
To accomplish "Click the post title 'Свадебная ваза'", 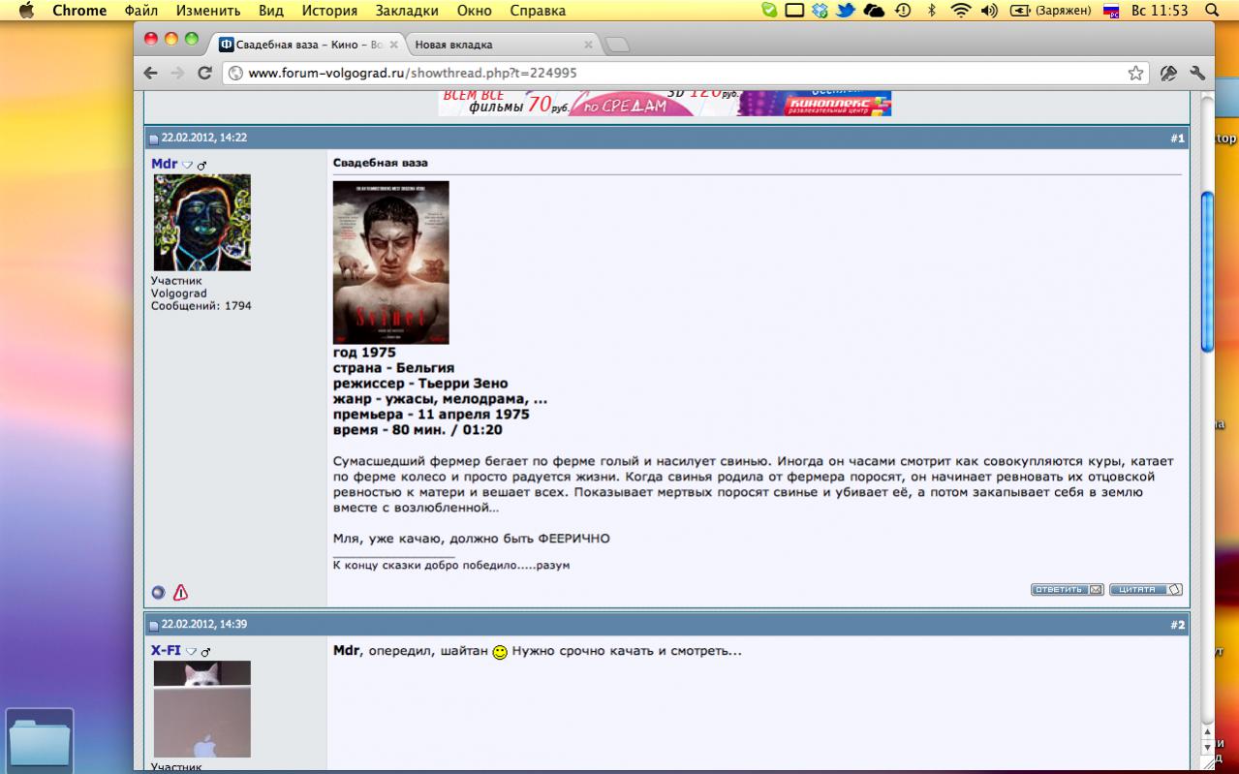I will click(381, 163).
